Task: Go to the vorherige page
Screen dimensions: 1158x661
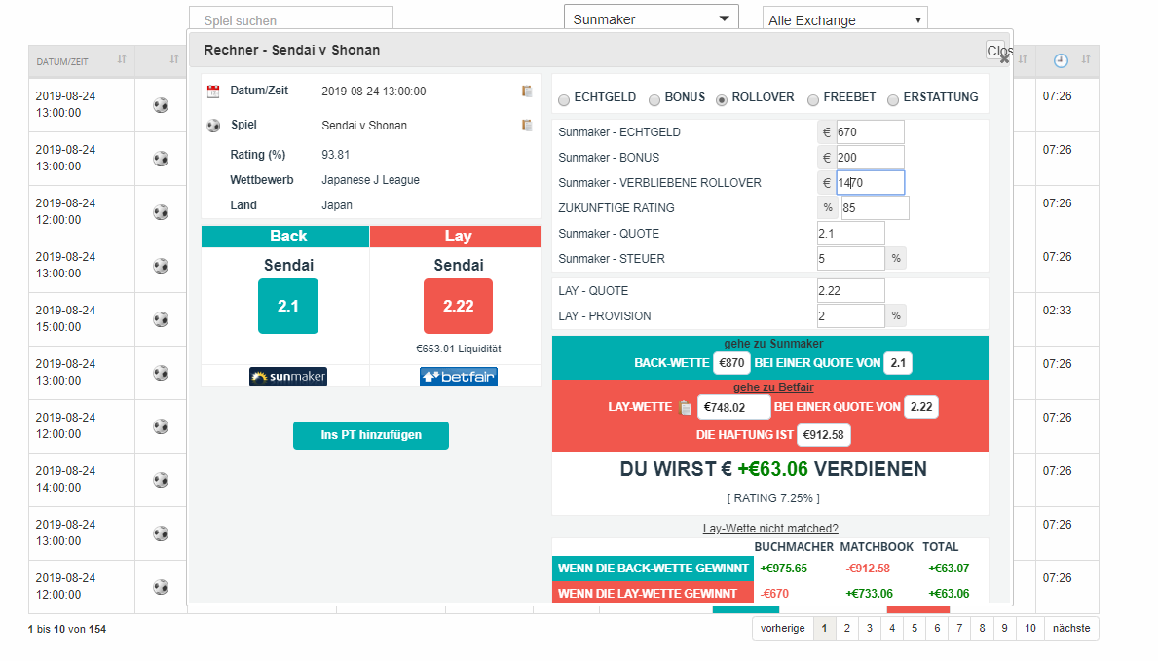Action: click(x=783, y=629)
